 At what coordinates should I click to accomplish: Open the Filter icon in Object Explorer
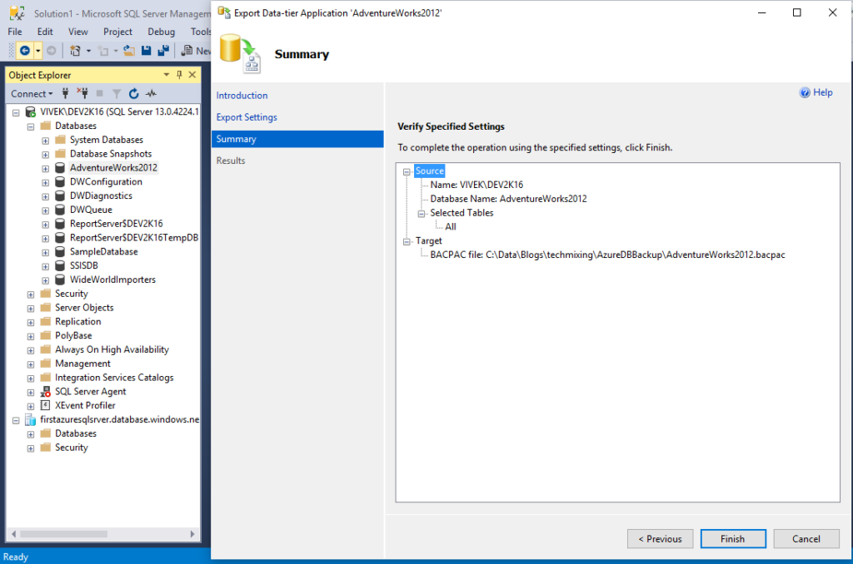(117, 93)
